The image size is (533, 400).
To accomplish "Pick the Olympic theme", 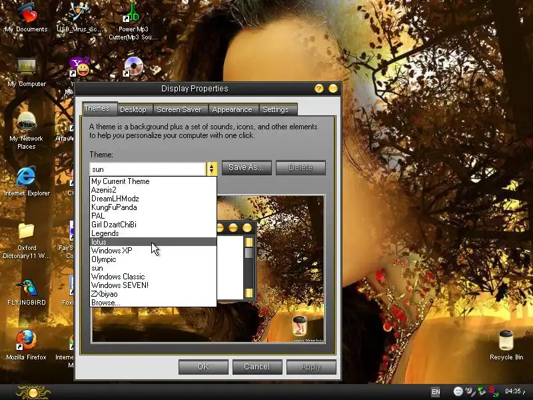I will (153, 259).
